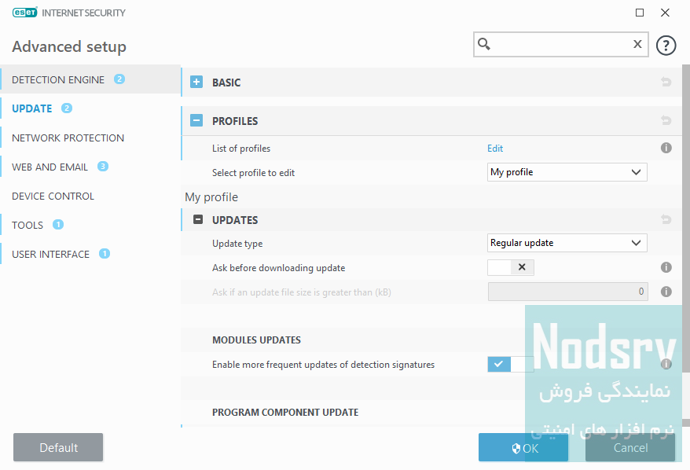This screenshot has height=470, width=690.
Task: Click the Default button
Action: click(x=58, y=447)
